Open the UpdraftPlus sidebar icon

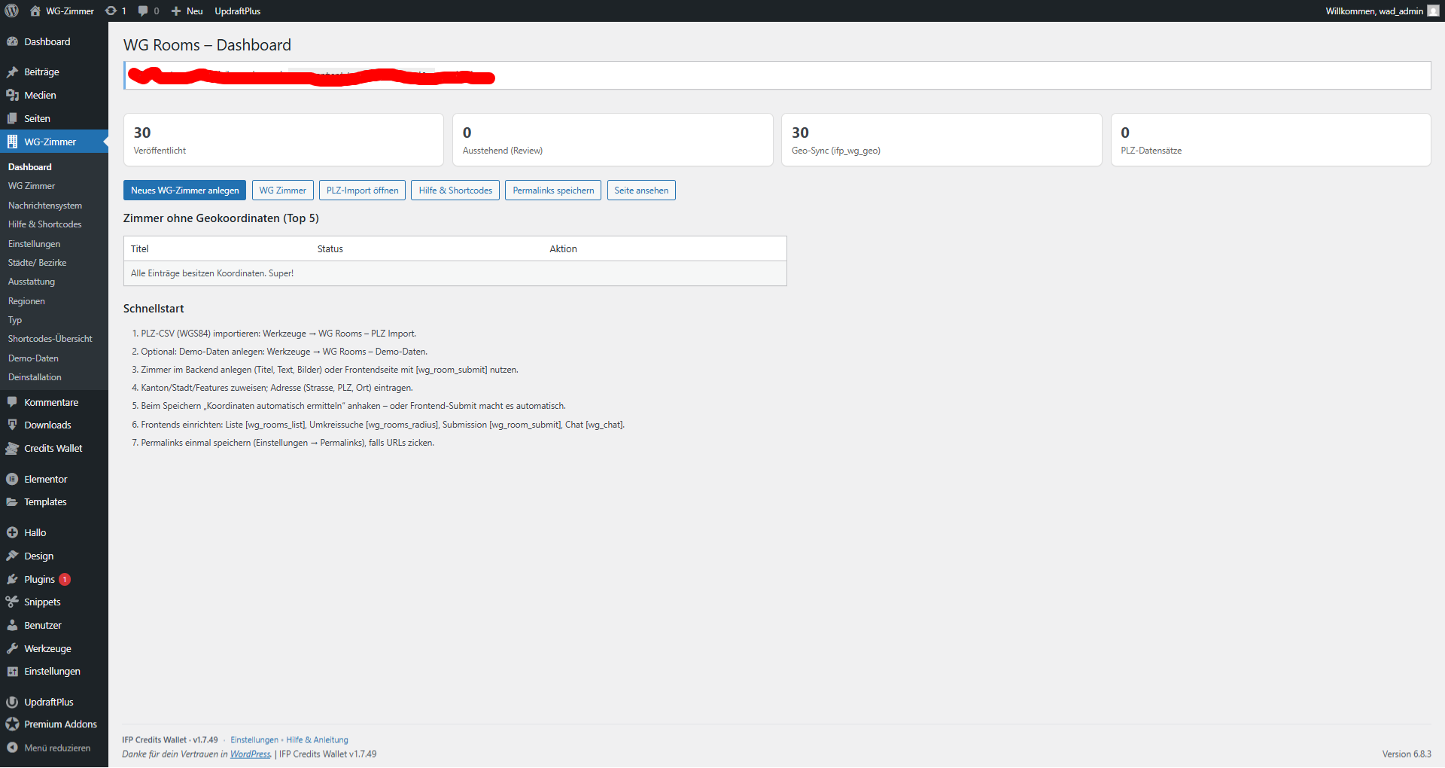click(x=12, y=702)
